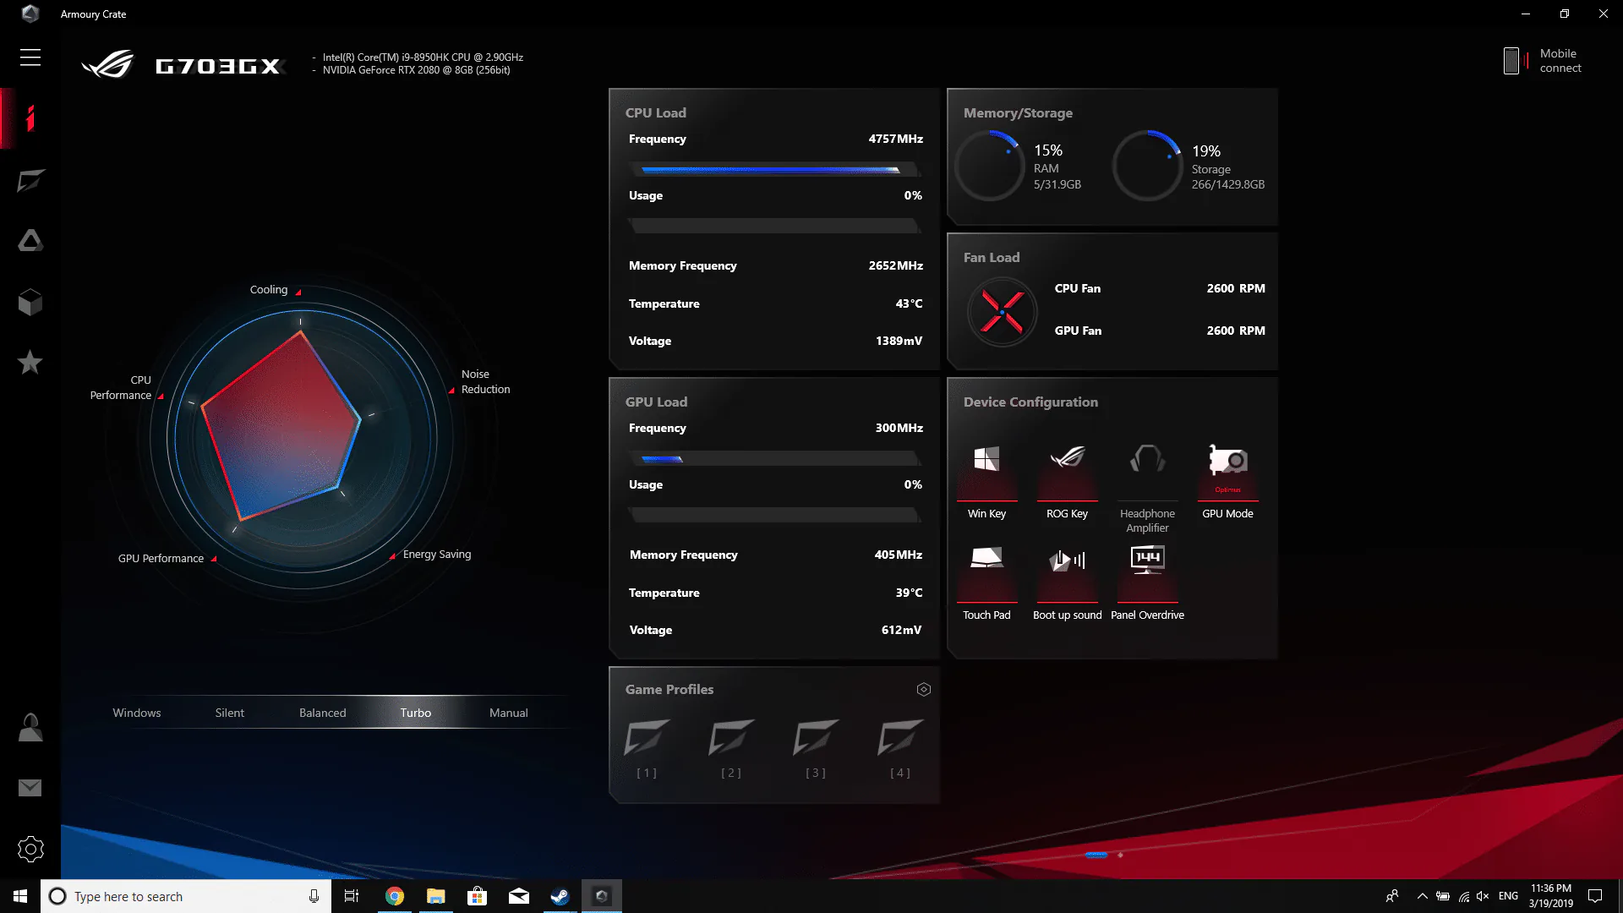Screen dimensions: 1623x913
Task: Toggle the Boot up sound
Action: [x=1067, y=582]
